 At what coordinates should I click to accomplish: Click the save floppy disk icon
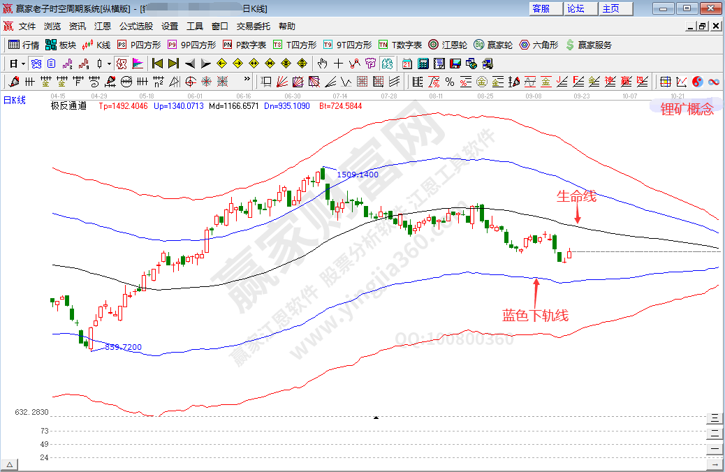pos(455,64)
